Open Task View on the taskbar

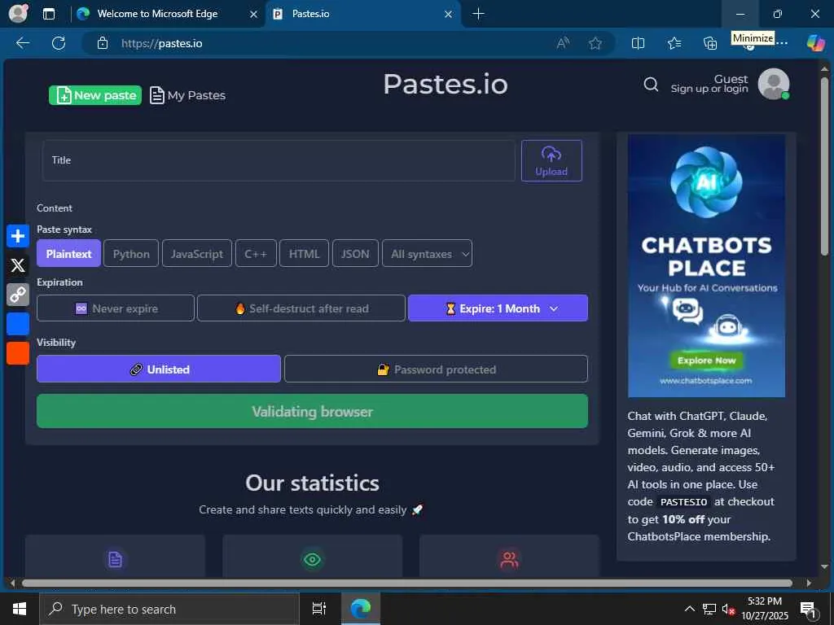pyautogui.click(x=319, y=609)
